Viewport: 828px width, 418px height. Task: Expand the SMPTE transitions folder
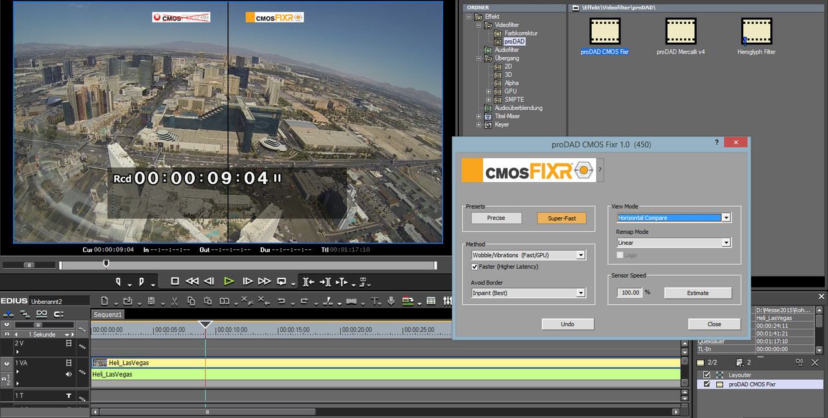point(488,99)
